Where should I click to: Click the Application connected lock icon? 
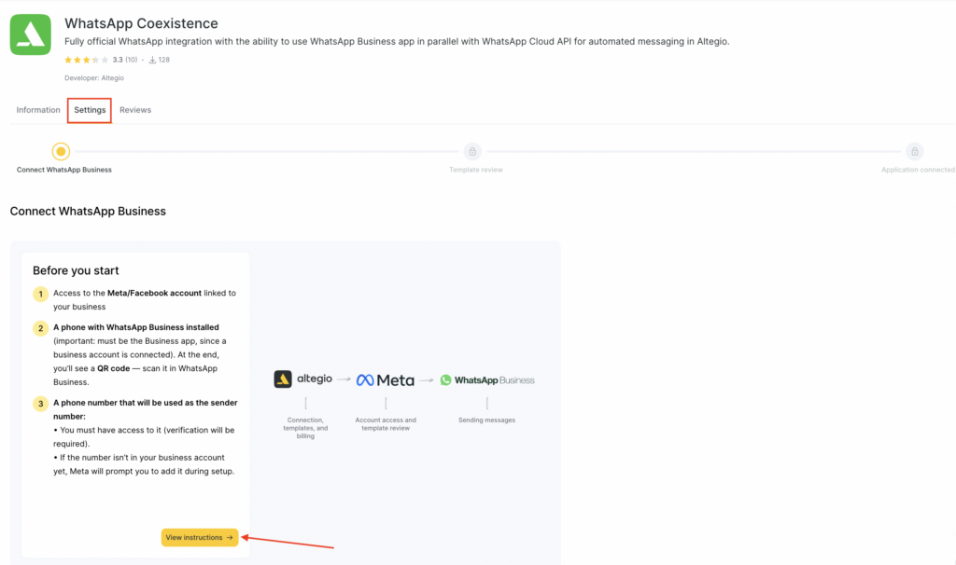click(915, 151)
